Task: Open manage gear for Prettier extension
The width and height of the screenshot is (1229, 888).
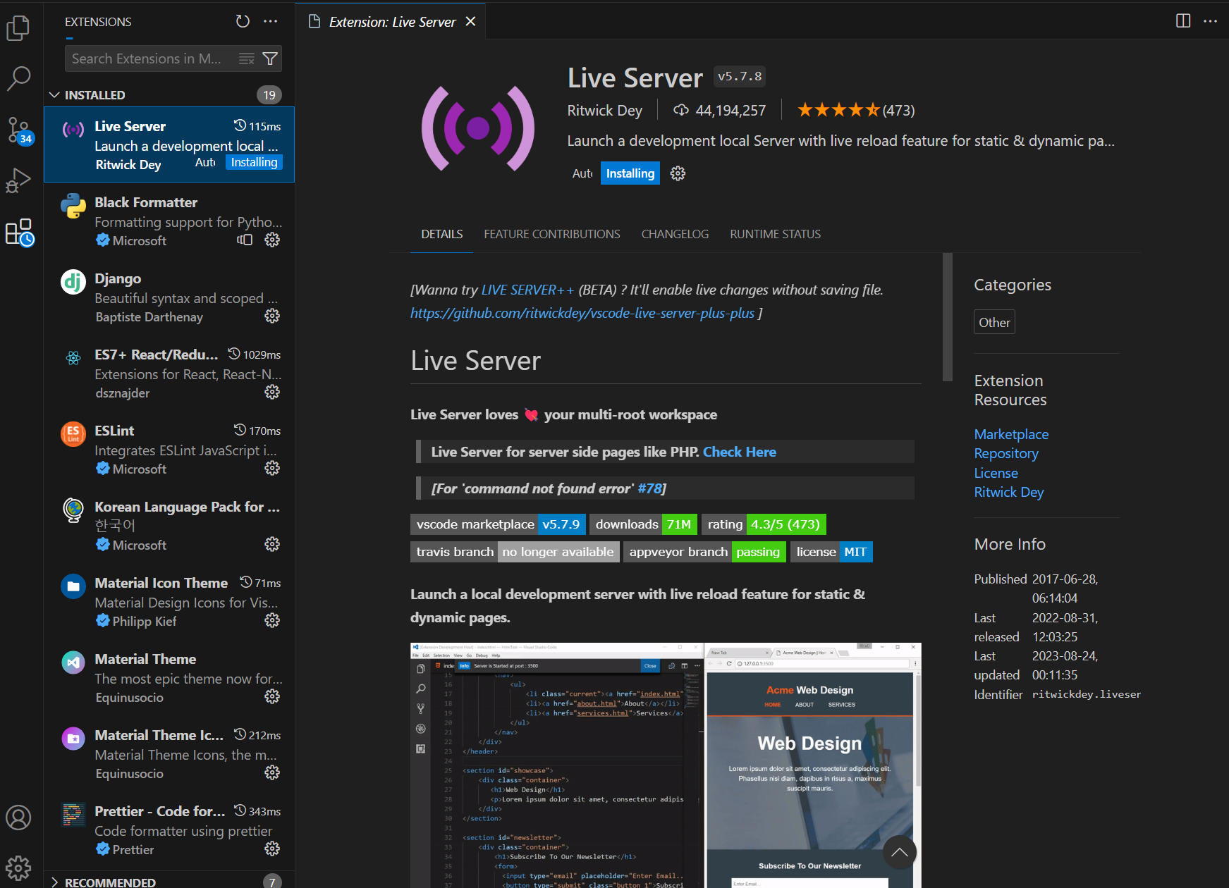Action: [x=272, y=849]
